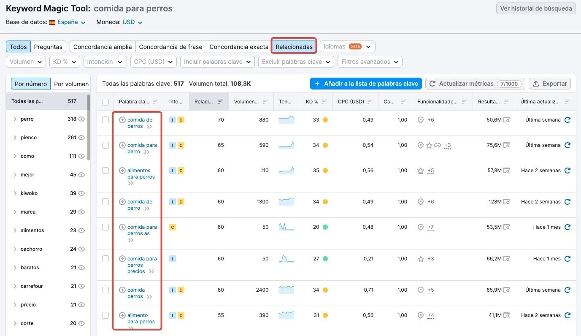Open SERP view for 65,9M results
This screenshot has width=581, height=336.
tap(506, 290)
